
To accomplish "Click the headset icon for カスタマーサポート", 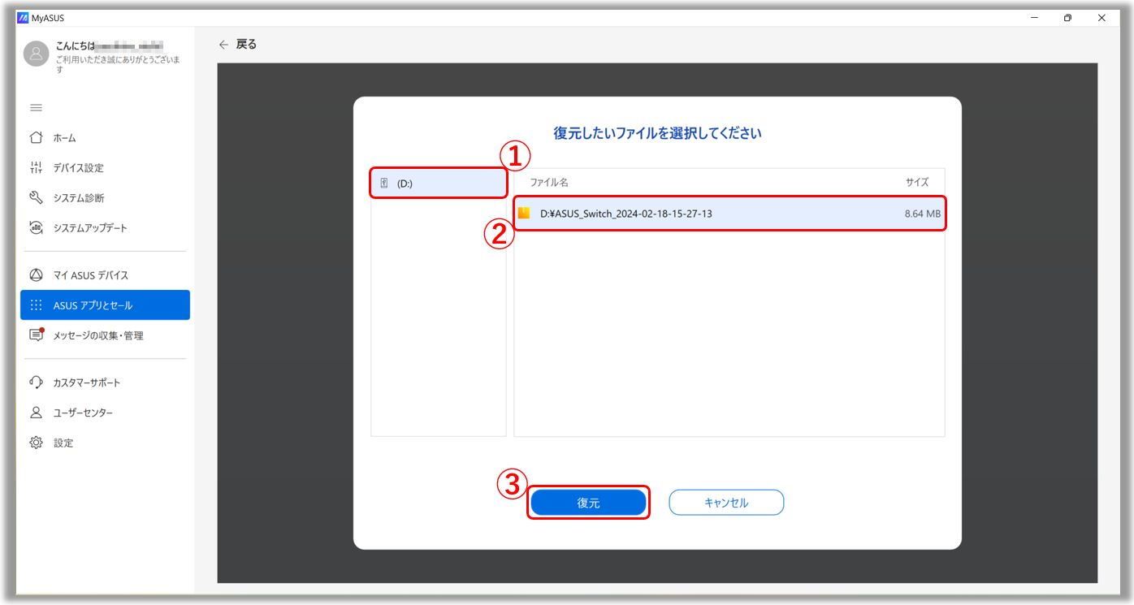I will click(x=36, y=382).
